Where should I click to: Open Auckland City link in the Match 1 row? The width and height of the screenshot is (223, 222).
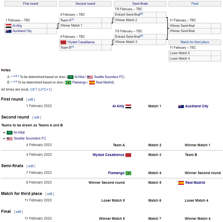[x=196, y=106]
